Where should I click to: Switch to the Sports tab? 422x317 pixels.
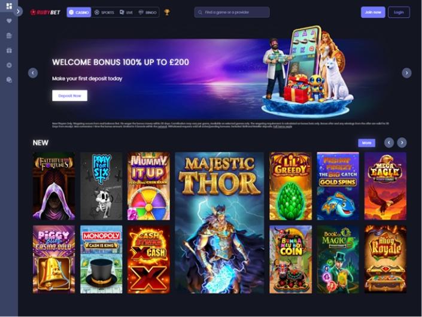(104, 13)
